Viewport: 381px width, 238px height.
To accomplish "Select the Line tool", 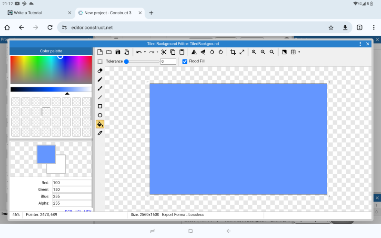I will point(100,98).
